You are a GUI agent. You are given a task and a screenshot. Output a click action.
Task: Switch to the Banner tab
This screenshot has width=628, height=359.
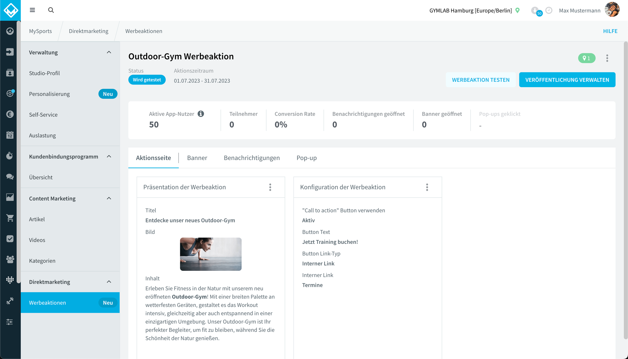click(197, 158)
